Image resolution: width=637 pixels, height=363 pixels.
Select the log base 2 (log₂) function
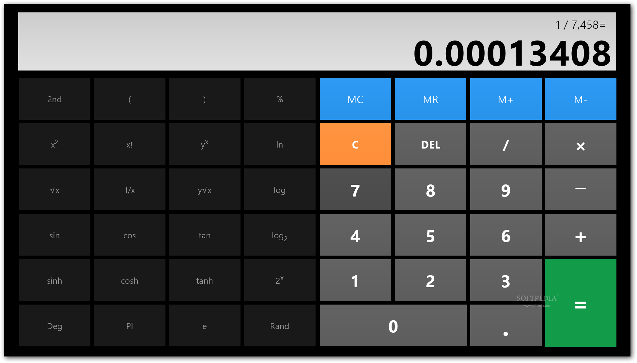click(x=278, y=235)
